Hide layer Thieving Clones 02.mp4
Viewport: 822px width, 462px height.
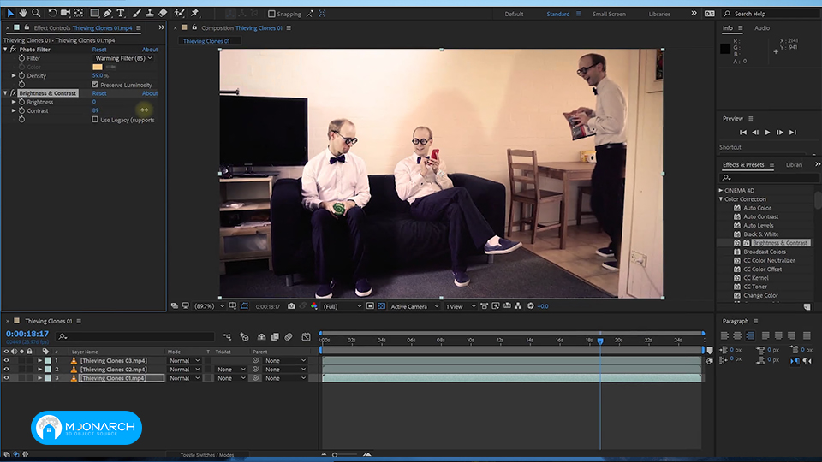pos(6,370)
